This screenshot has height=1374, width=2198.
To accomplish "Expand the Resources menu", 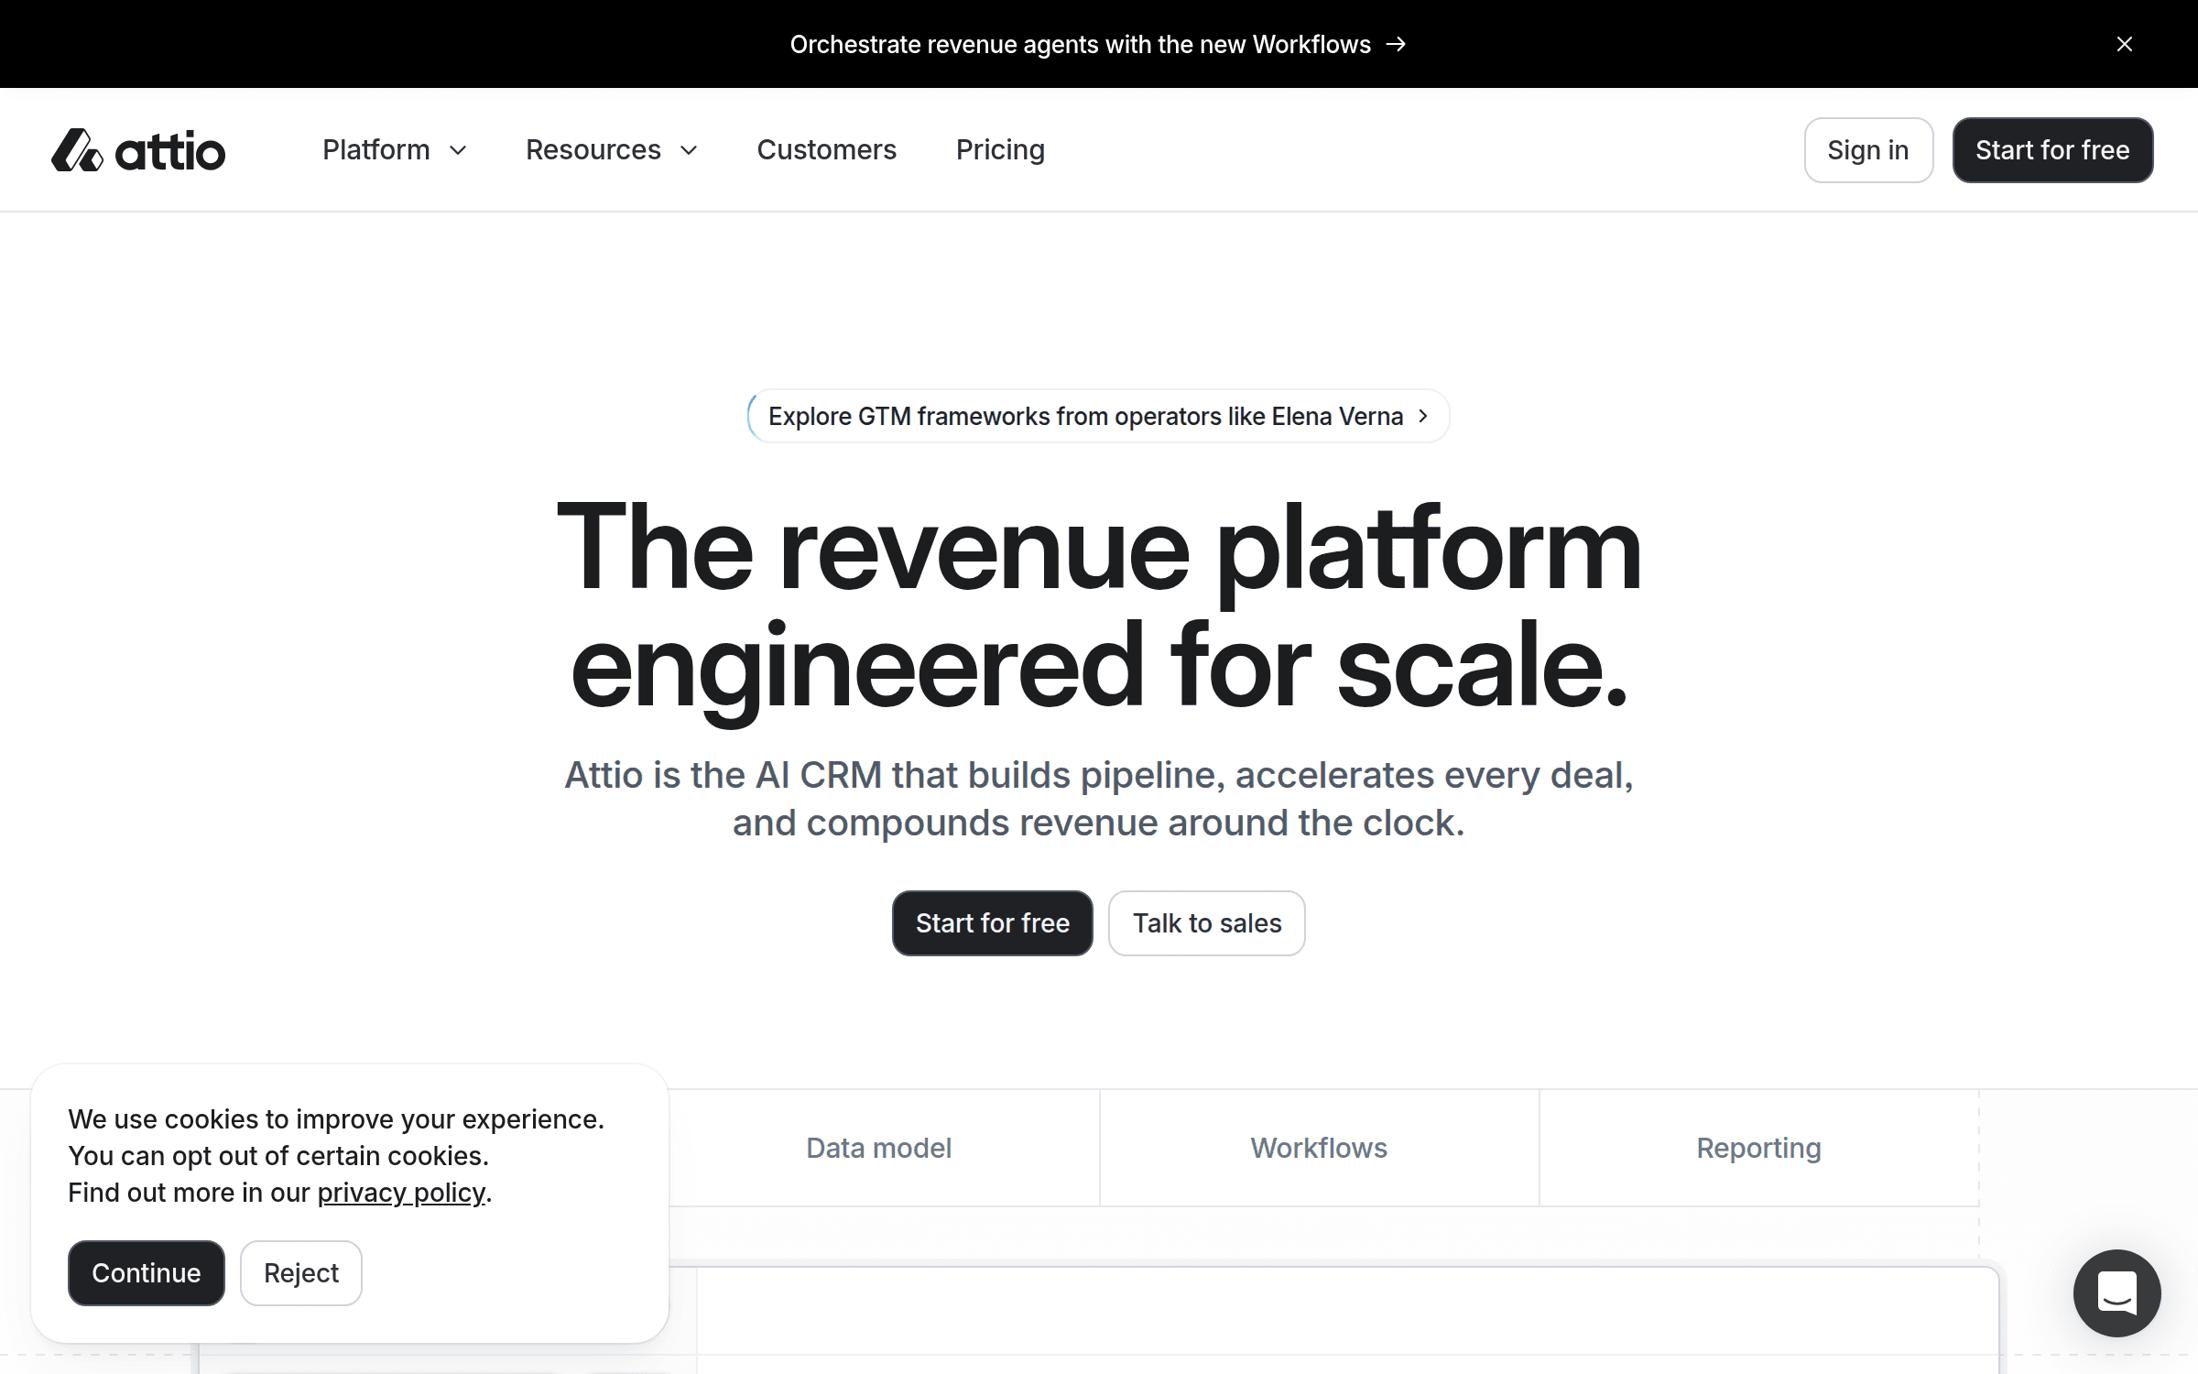I will coord(612,150).
